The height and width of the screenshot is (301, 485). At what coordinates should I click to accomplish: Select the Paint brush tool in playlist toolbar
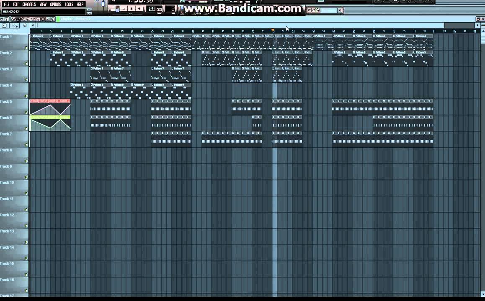(18, 19)
